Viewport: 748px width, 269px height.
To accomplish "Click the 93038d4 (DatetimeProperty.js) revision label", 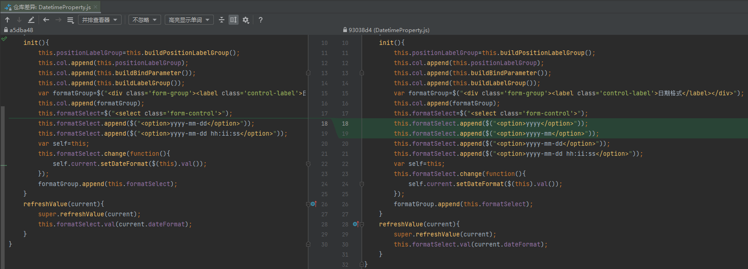I will [389, 30].
